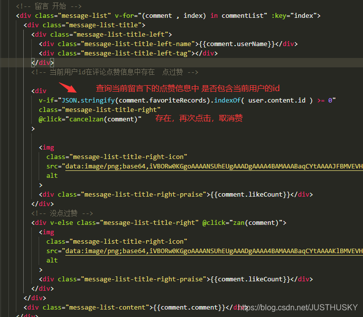
Task: Click the gray comment "没点过赞"
Action: (x=64, y=213)
